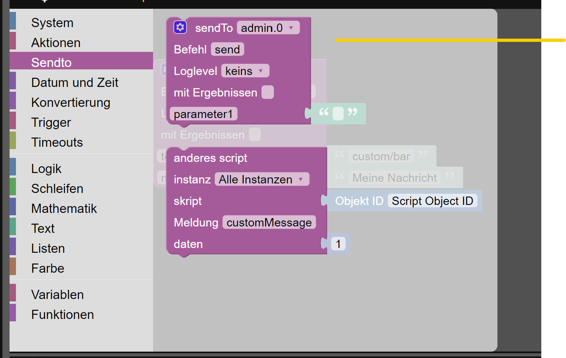Click the number 1 daten value block
Viewport: 566px width, 358px height.
click(x=338, y=244)
